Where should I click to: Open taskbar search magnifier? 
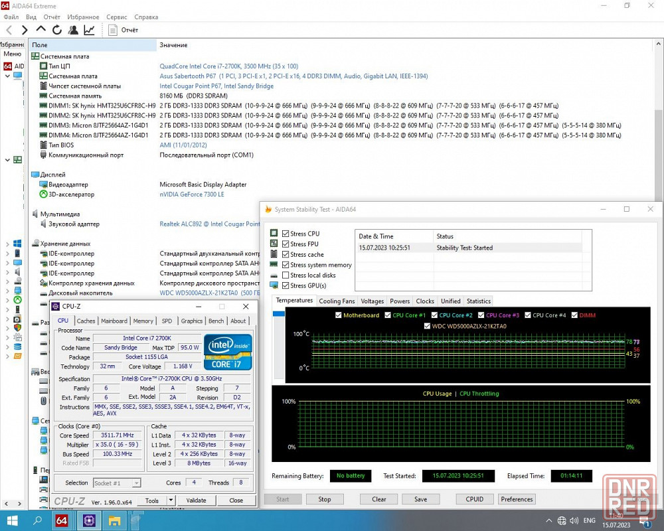tap(37, 520)
